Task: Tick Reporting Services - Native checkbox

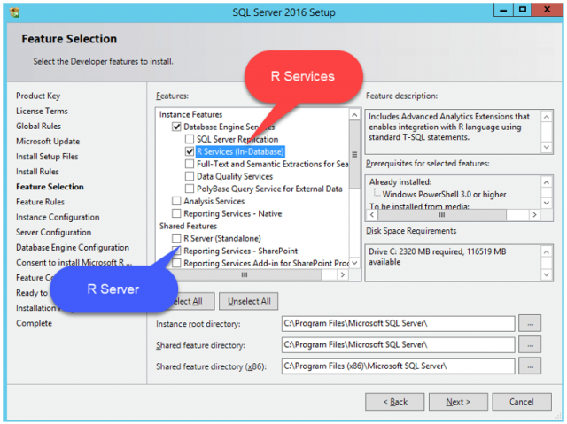Action: [x=176, y=213]
